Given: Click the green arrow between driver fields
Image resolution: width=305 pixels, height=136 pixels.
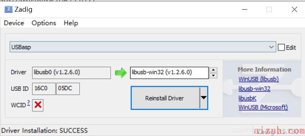Looking at the screenshot, I should tap(121, 73).
